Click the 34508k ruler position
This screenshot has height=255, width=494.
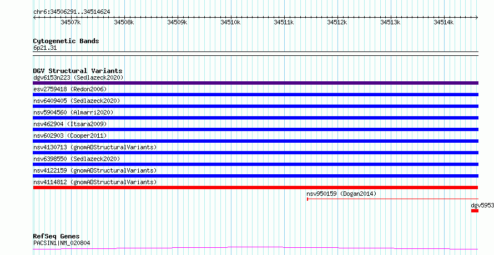(x=124, y=22)
